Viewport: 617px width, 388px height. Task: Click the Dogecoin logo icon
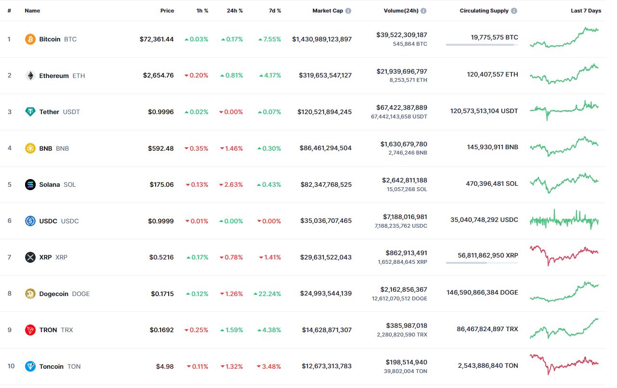pyautogui.click(x=30, y=294)
